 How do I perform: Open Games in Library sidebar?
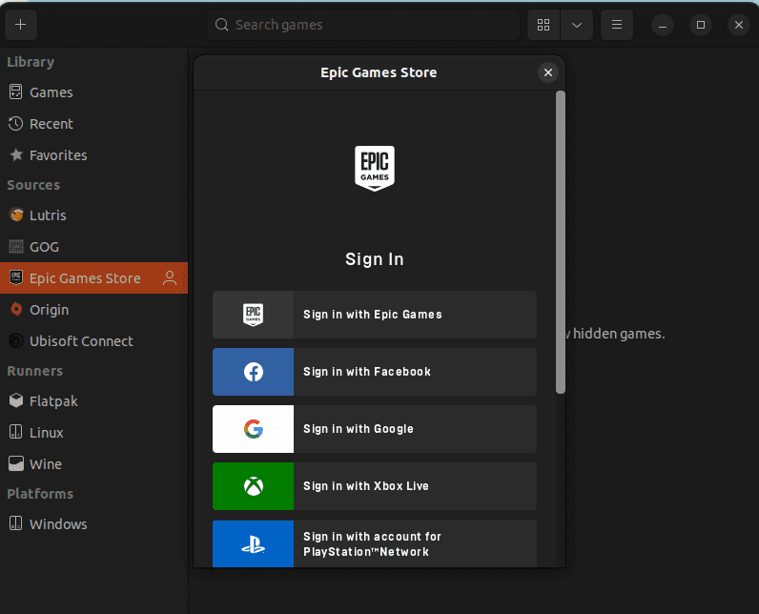93,92
